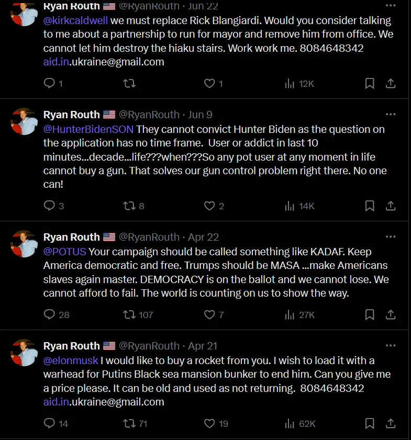Like the @elonmusk rocket tweet
This screenshot has width=411, height=440.
point(209,424)
